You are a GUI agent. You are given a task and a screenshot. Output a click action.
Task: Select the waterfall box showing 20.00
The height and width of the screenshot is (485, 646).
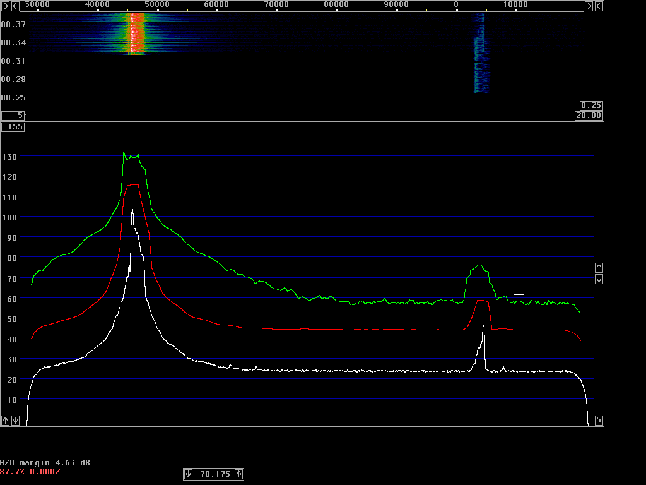(589, 116)
